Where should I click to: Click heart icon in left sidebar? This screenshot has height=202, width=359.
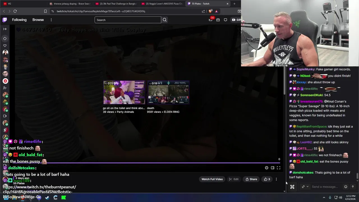point(5,45)
